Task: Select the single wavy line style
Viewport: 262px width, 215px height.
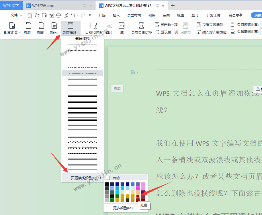Action: click(82, 142)
